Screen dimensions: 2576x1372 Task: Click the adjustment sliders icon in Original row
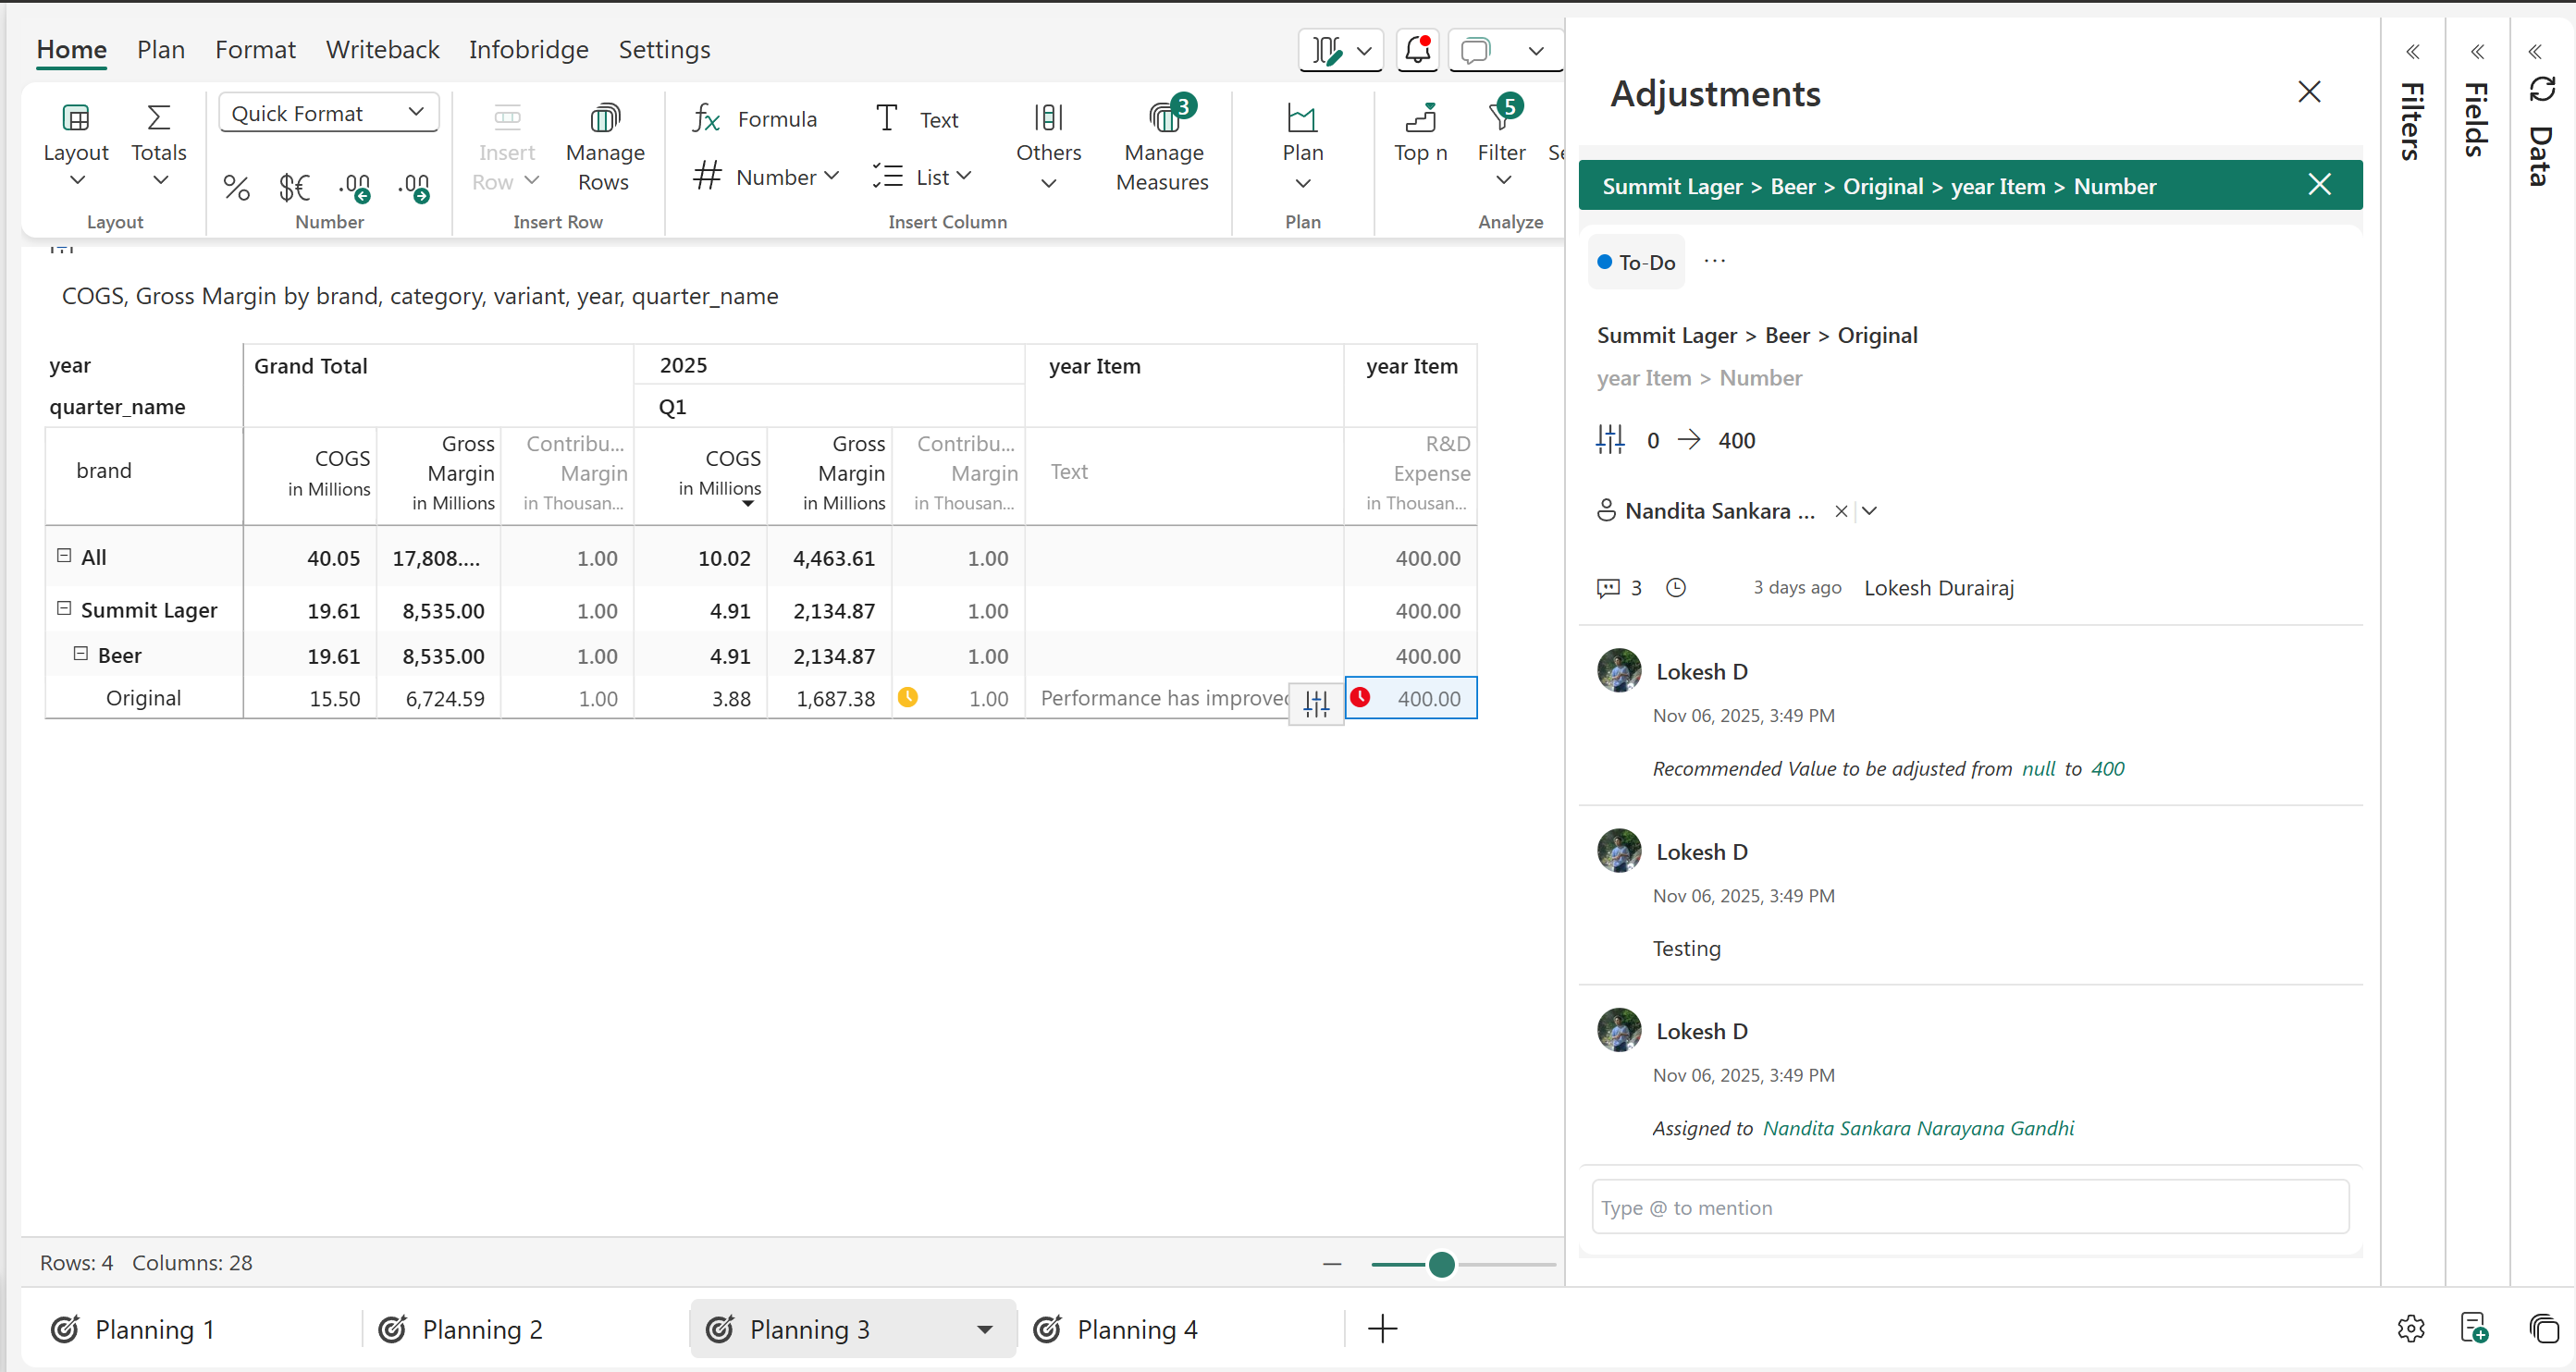click(1316, 704)
